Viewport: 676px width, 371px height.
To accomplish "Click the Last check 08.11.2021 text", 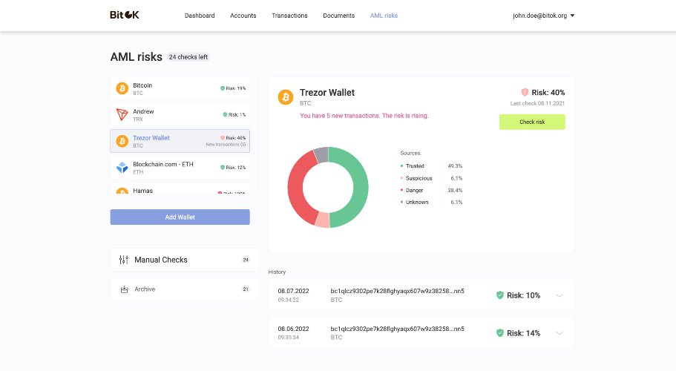I will (x=537, y=103).
